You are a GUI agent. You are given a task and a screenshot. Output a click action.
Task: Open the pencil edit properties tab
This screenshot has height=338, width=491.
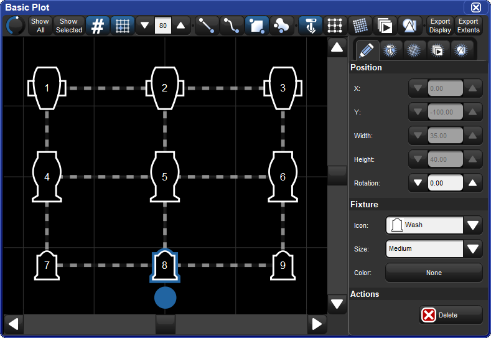367,50
